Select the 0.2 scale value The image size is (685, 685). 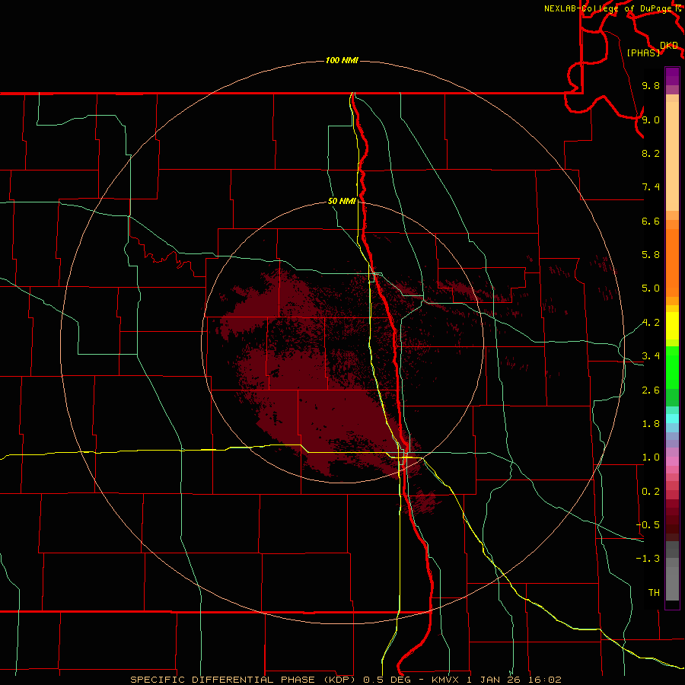[x=651, y=492]
